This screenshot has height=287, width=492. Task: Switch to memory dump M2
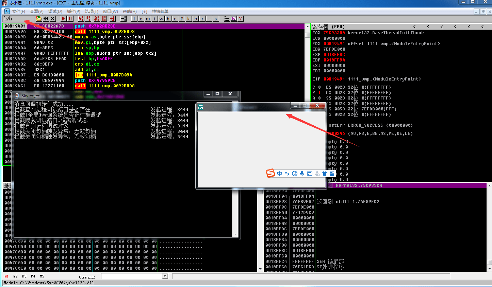15,276
